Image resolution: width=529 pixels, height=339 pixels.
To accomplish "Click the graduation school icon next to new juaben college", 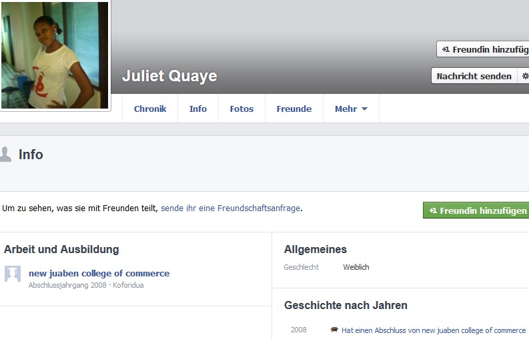I will tap(13, 274).
